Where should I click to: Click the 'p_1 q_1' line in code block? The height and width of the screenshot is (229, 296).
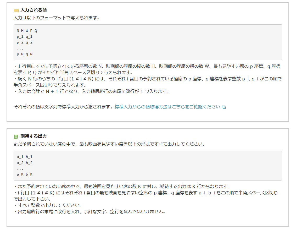pos(25,36)
